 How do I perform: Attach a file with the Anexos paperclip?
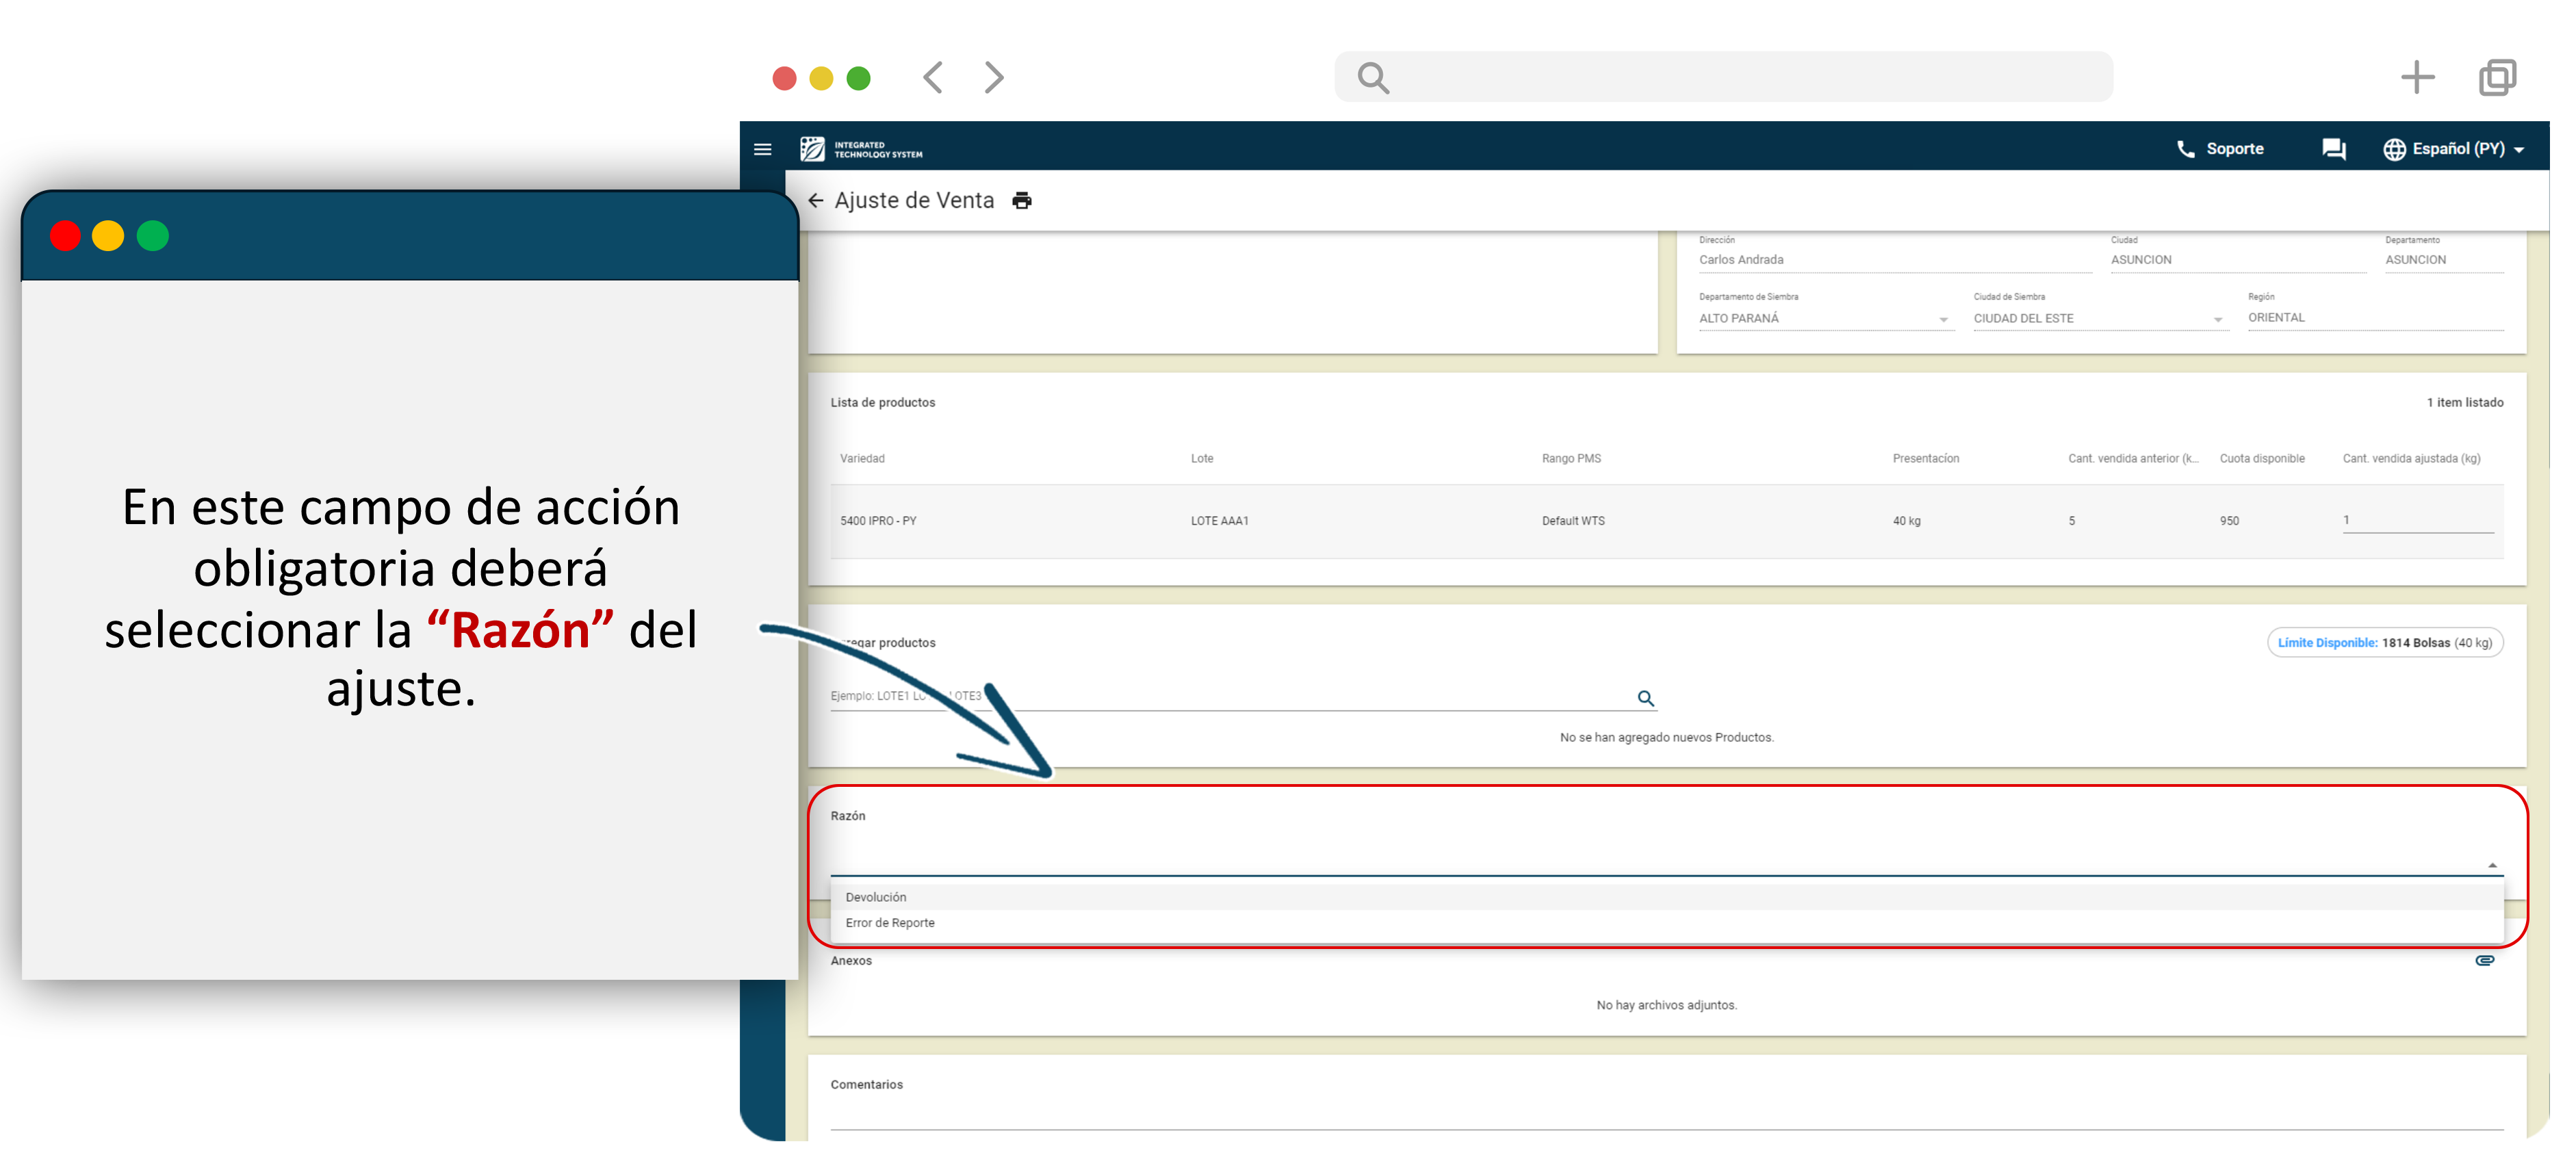pos(2484,961)
